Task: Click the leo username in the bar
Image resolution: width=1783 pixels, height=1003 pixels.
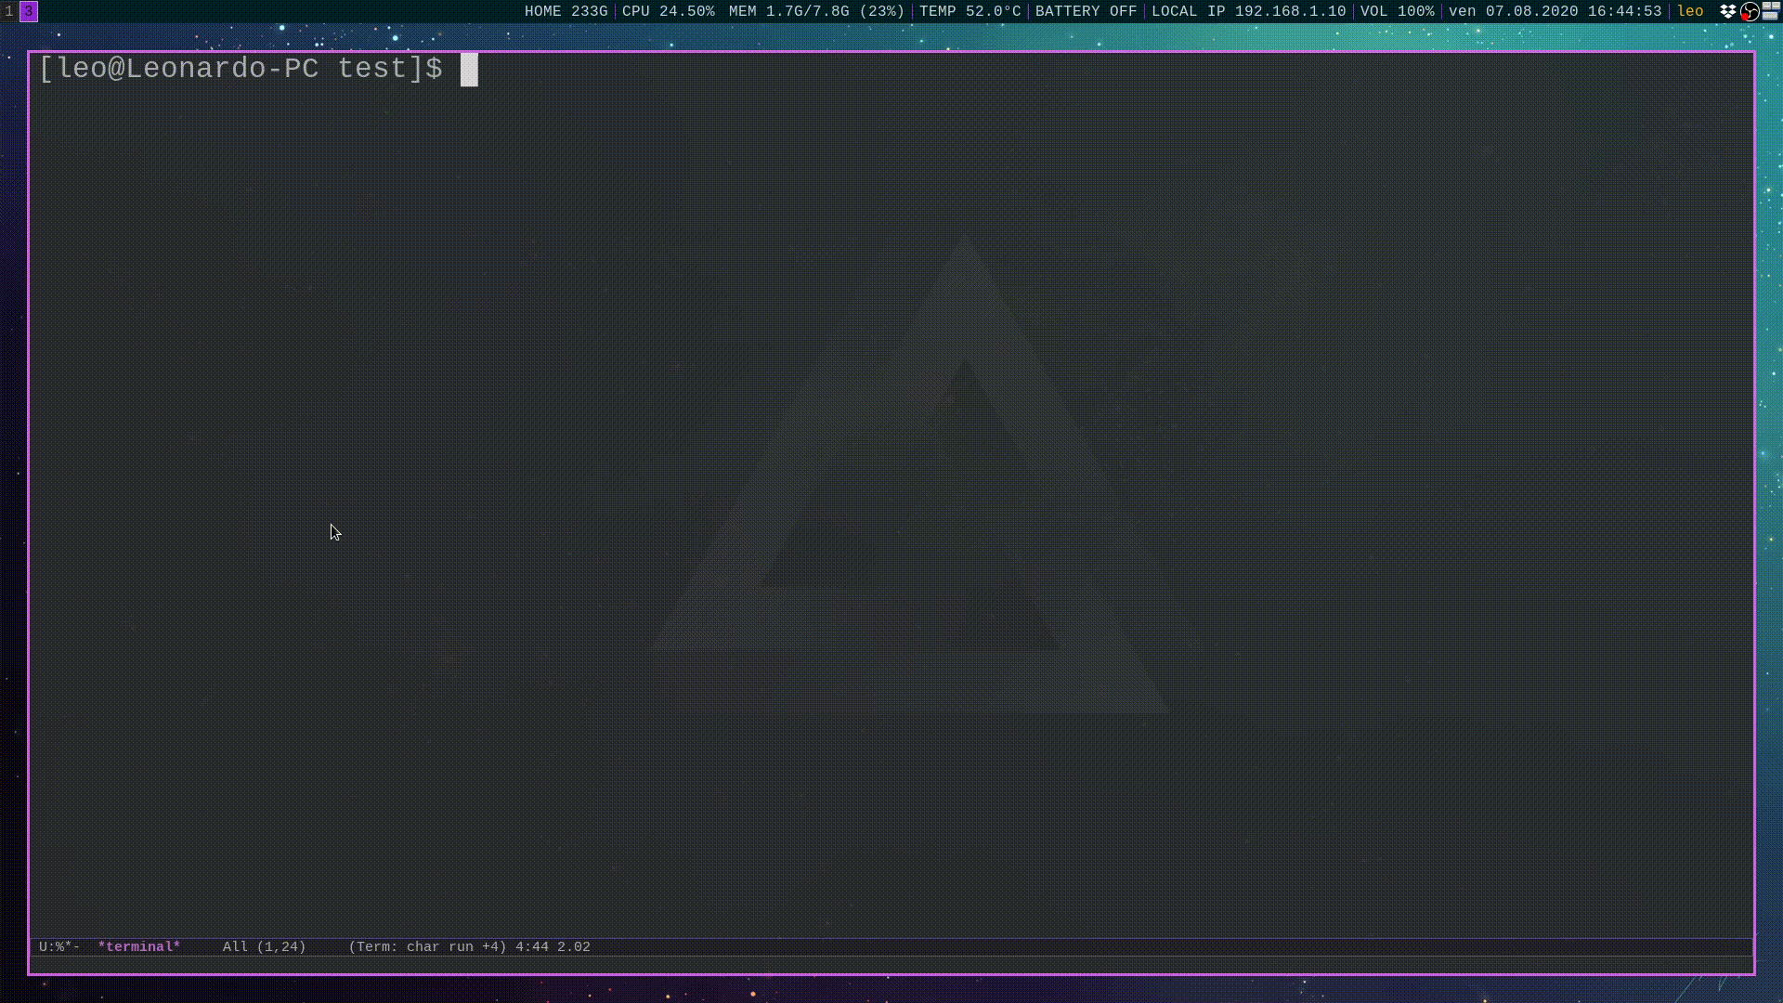Action: pos(1690,11)
